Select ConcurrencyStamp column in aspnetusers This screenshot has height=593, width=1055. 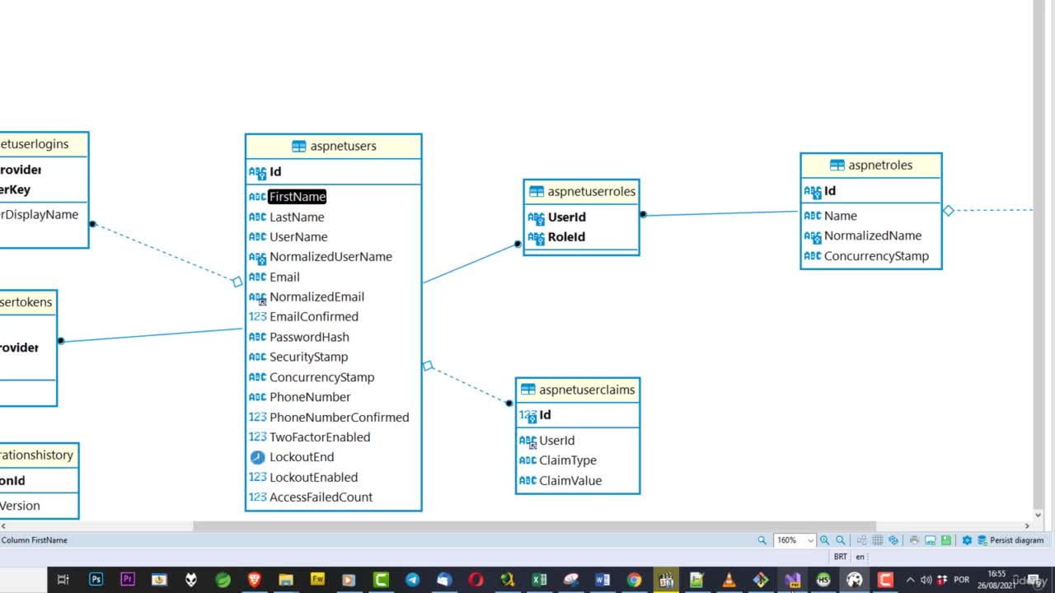click(x=321, y=377)
